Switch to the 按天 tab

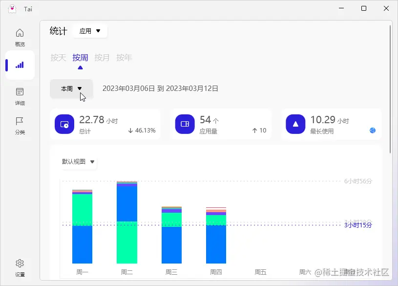[x=58, y=57]
